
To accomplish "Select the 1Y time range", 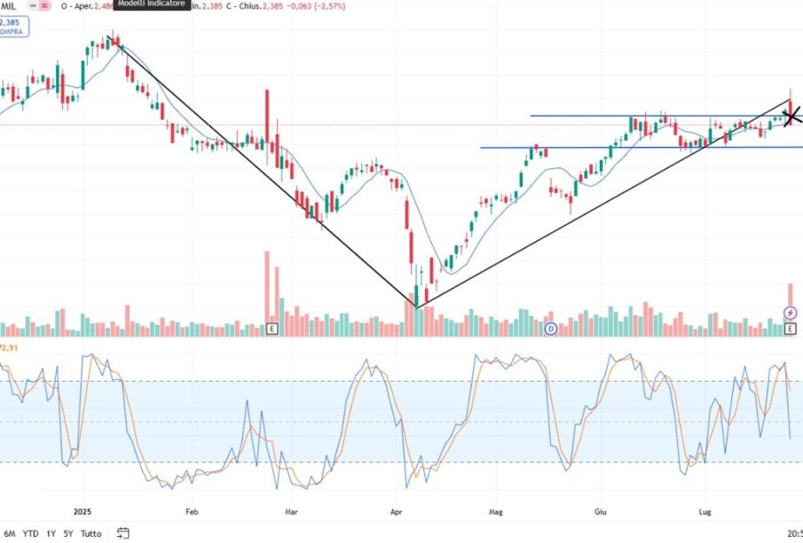I will pos(51,534).
